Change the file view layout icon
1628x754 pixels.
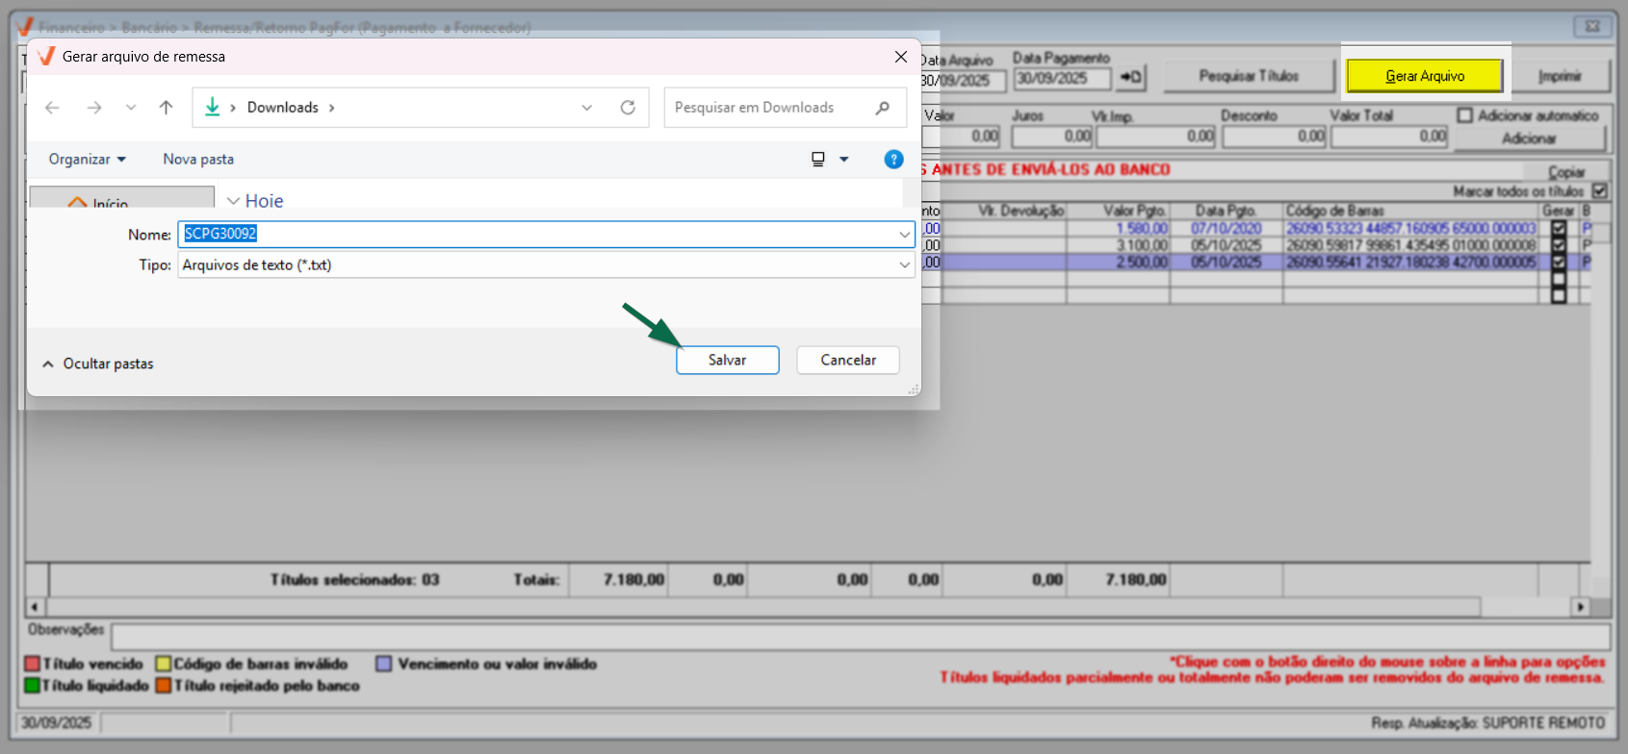(x=818, y=160)
